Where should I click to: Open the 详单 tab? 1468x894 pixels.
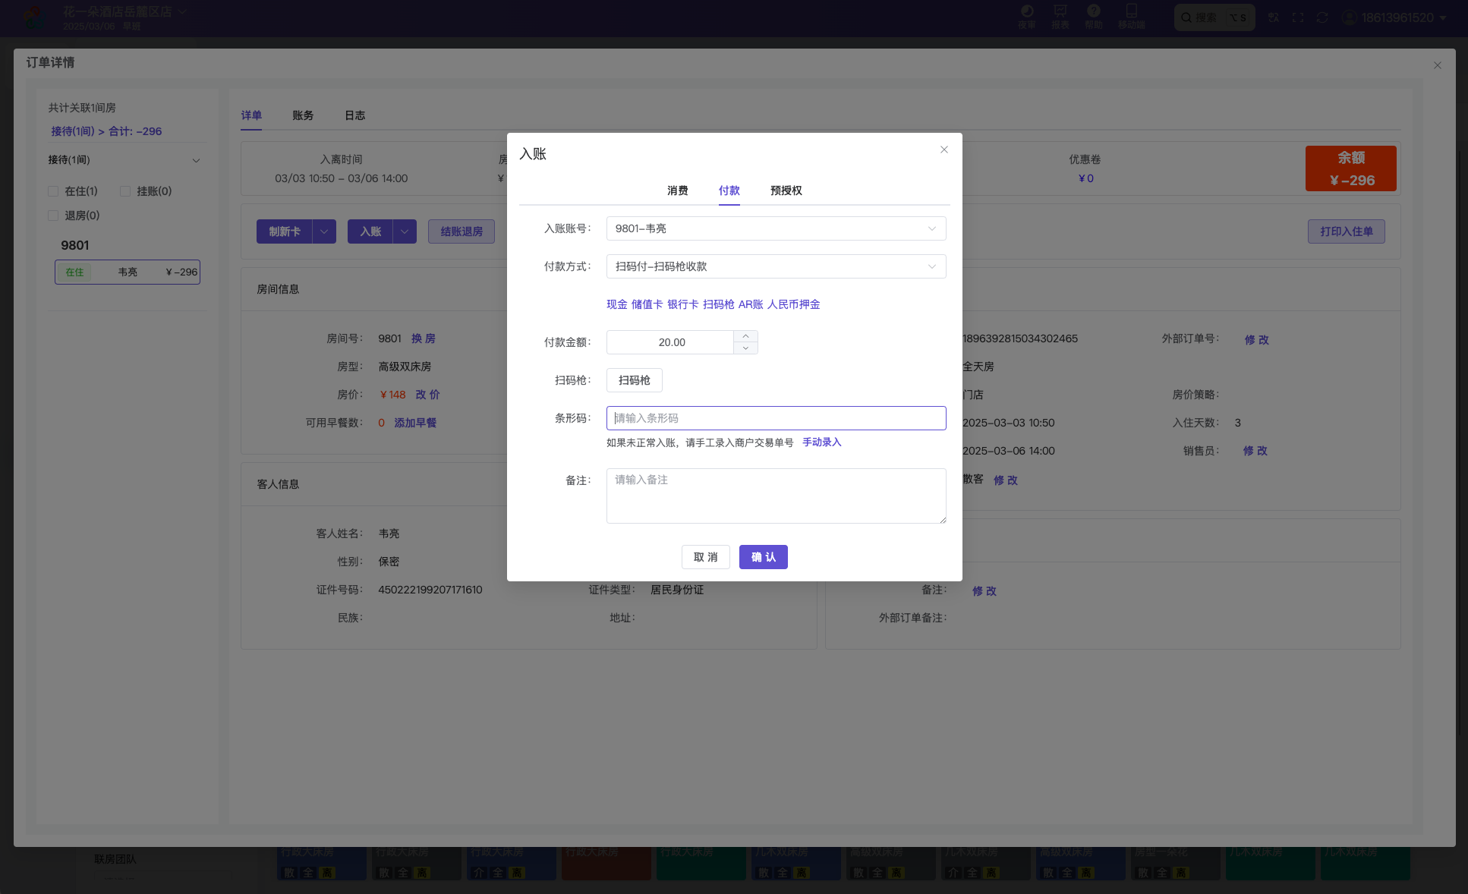click(251, 115)
